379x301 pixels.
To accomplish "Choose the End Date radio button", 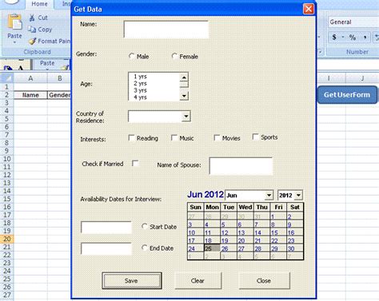I will coord(145,248).
